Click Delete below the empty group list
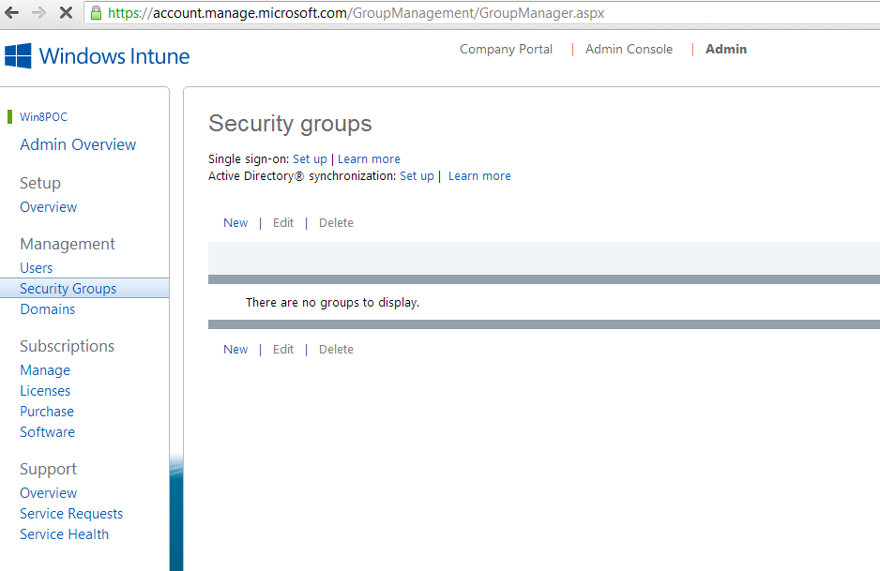This screenshot has width=880, height=571. [336, 349]
